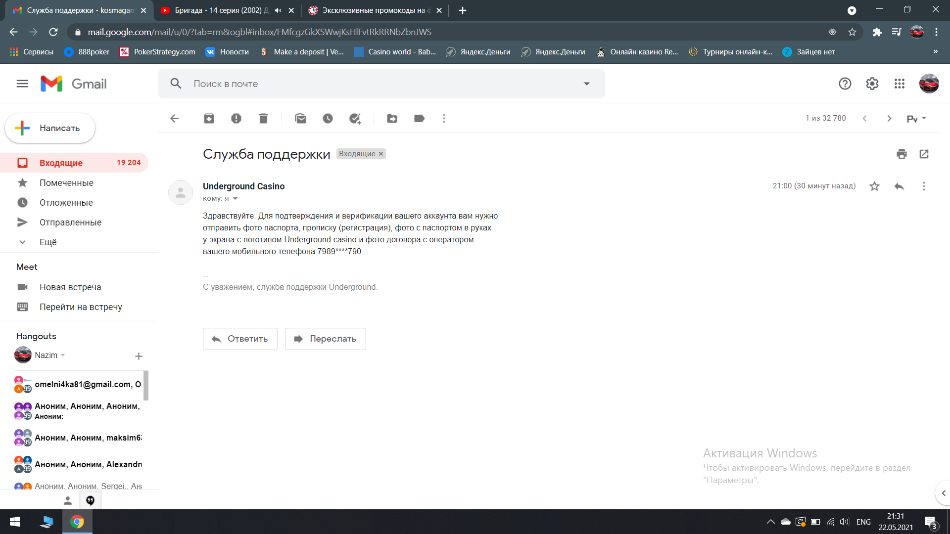Open the 888poker bookmark
Image resolution: width=950 pixels, height=534 pixels.
click(87, 52)
